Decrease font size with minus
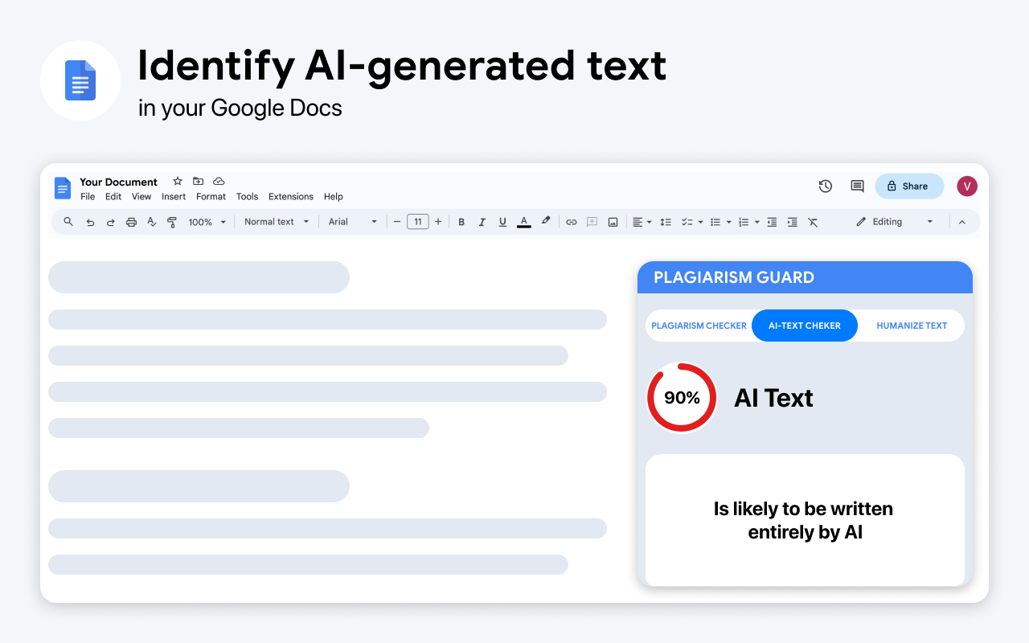This screenshot has height=643, width=1029. coord(397,222)
